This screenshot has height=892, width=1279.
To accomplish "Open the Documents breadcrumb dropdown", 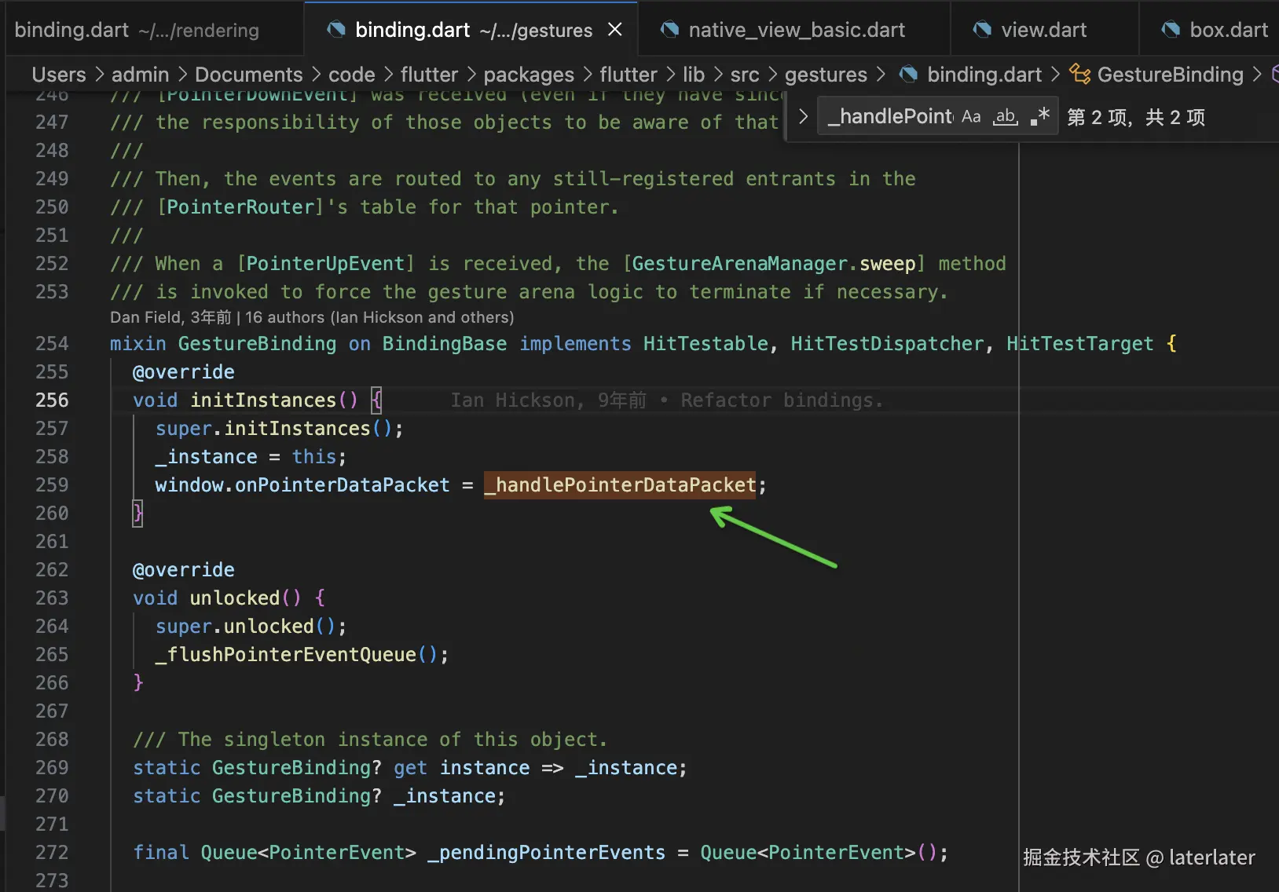I will pos(248,75).
